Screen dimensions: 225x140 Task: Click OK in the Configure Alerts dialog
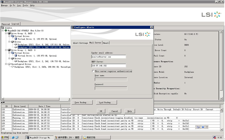[x=101, y=111]
